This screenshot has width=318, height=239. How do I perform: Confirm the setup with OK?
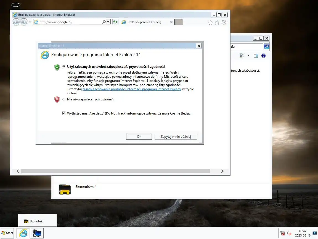[139, 137]
